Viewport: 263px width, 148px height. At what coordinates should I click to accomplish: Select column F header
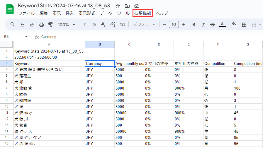pos(218,45)
